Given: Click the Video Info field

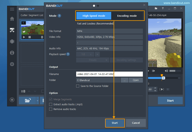Looking at the screenshot, I should coord(109,37).
